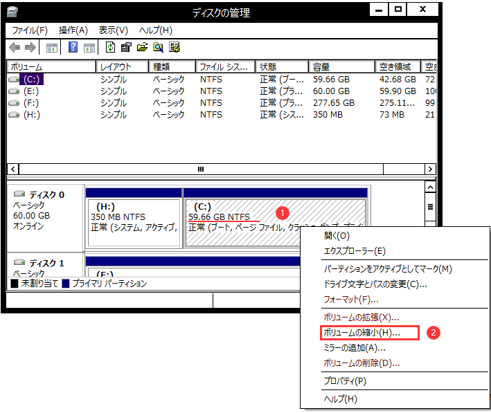Click the ディスク 1 header label
Screen dimensions: 491x413
[x=47, y=263]
